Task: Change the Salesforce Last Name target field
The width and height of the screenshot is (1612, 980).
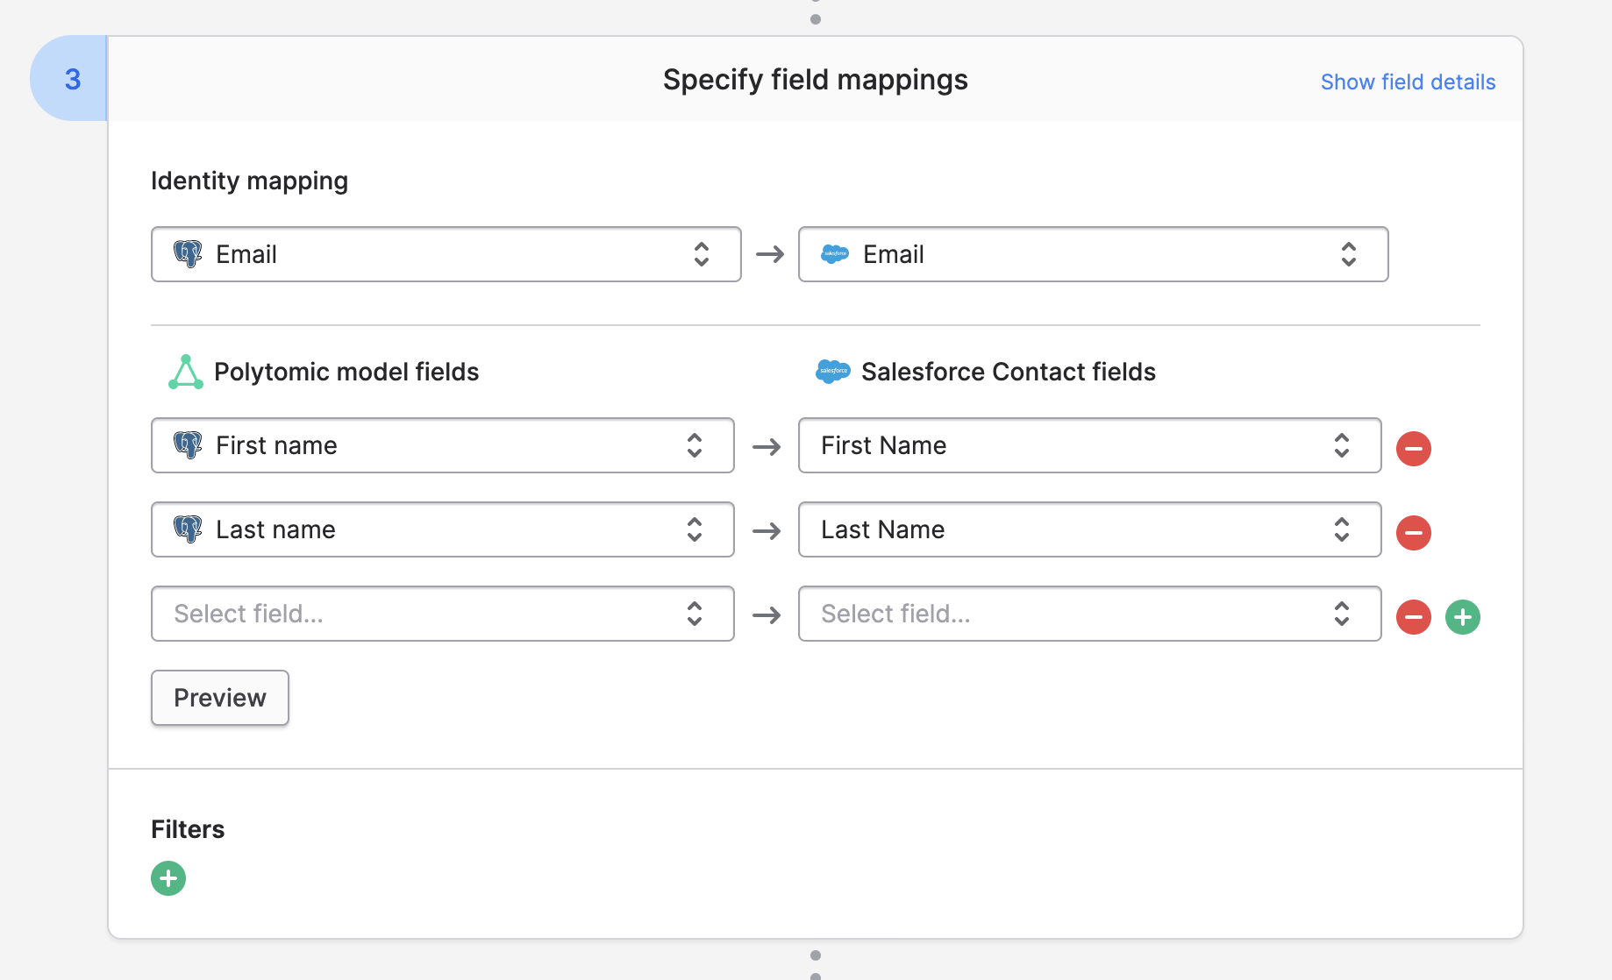Action: coord(1089,529)
